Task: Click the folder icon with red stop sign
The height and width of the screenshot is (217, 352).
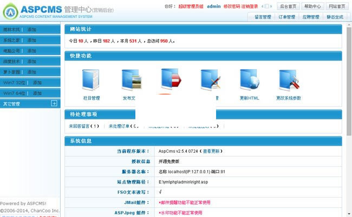Action: [x=171, y=79]
